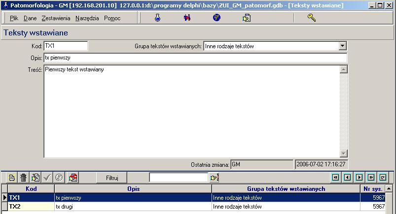This screenshot has height=214, width=396.
Task: Delete record using the trash can icon
Action: point(24,178)
